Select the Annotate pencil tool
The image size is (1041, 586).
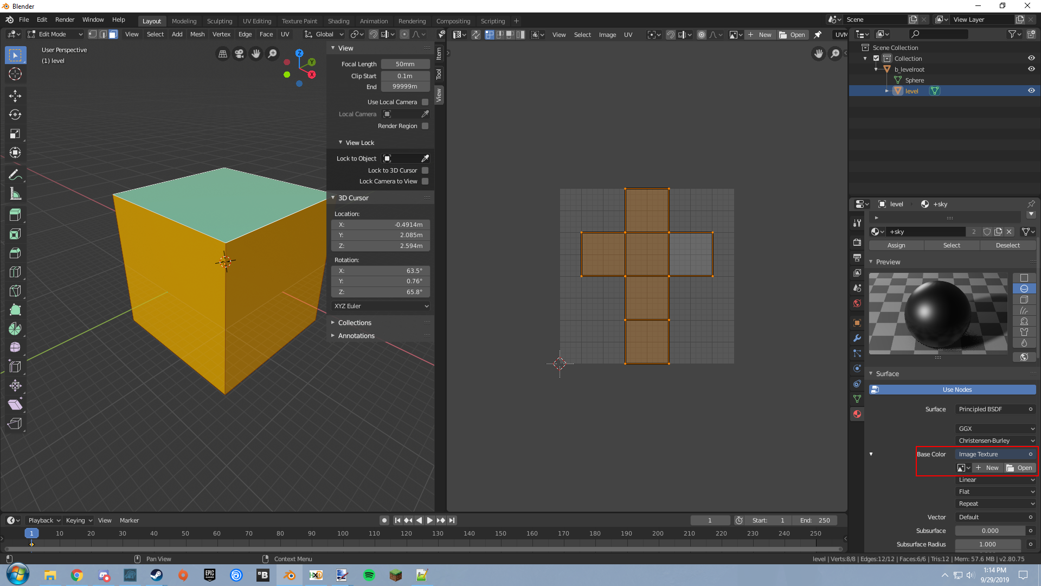15,175
